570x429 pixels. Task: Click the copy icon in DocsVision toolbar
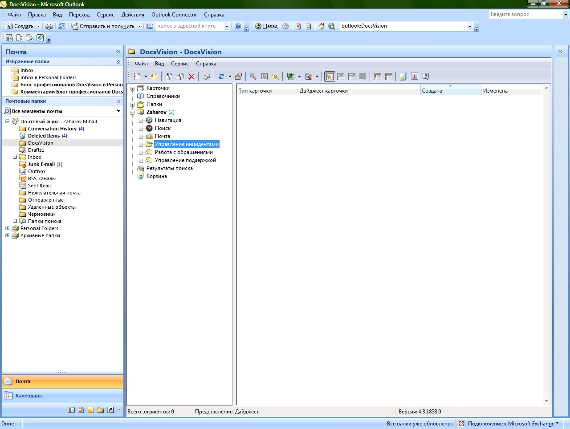[169, 77]
